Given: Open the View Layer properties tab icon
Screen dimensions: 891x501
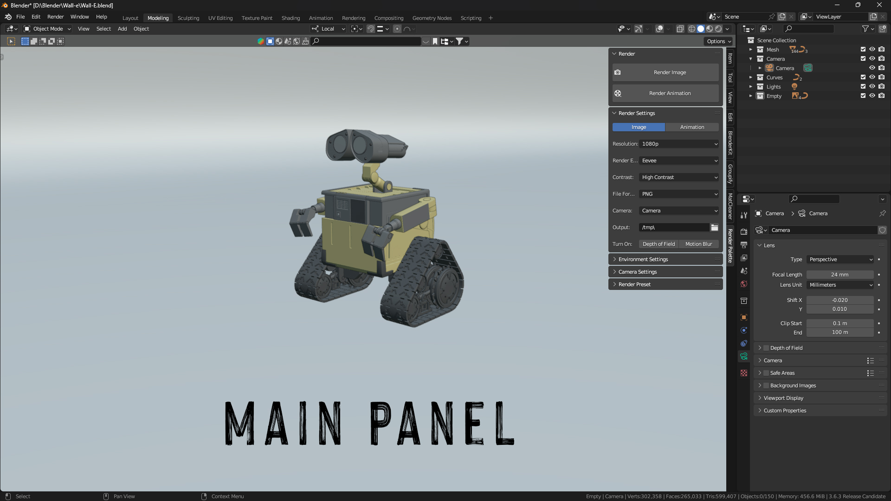Looking at the screenshot, I should point(744,258).
